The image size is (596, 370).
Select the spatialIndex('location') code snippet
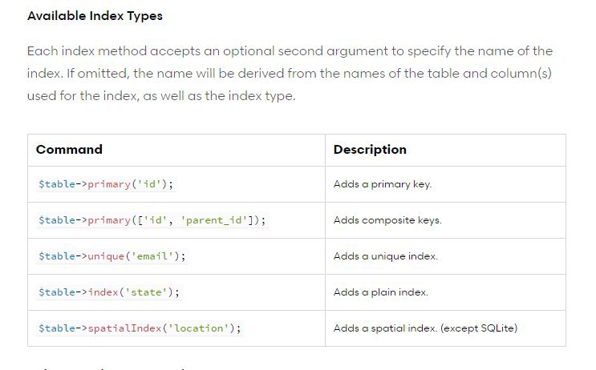[x=140, y=328]
